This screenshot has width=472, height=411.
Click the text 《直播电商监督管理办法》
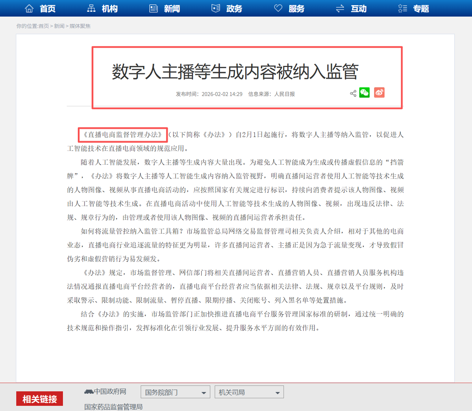[x=123, y=135]
